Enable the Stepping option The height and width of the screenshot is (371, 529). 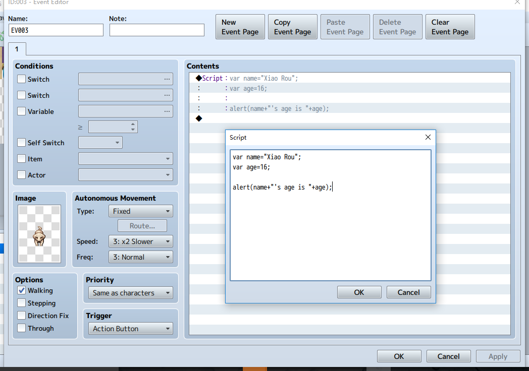(x=21, y=303)
